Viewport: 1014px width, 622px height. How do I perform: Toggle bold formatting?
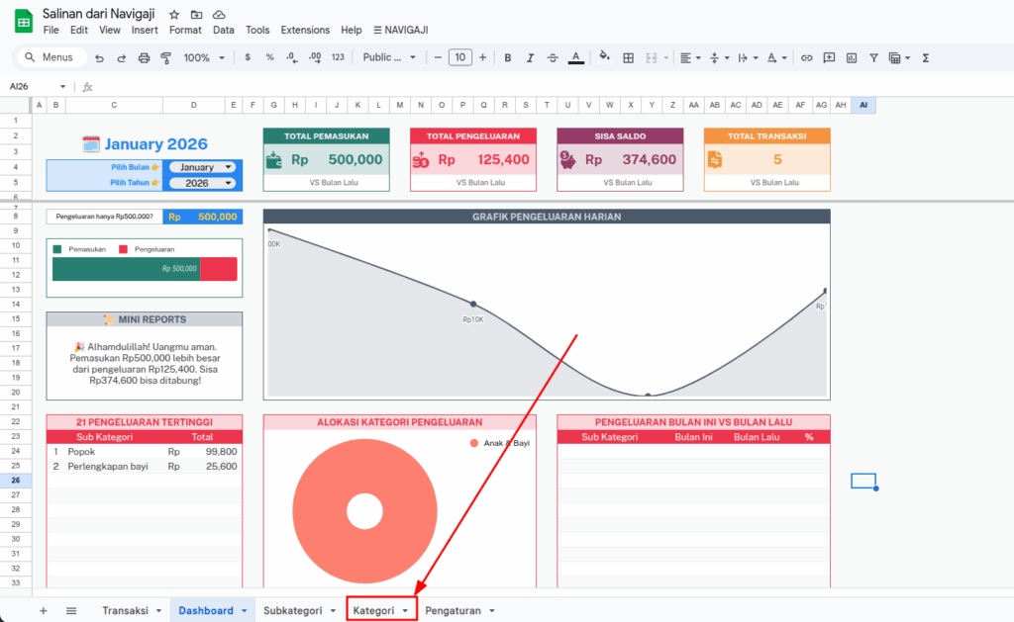pyautogui.click(x=508, y=58)
